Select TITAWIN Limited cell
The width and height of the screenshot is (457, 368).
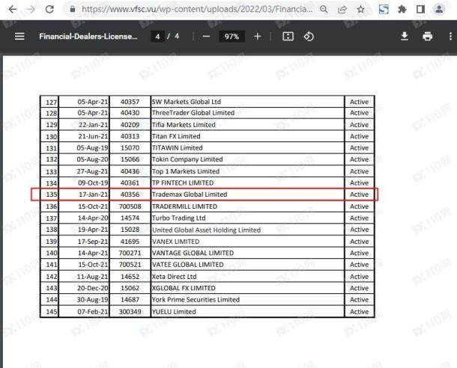[247, 148]
